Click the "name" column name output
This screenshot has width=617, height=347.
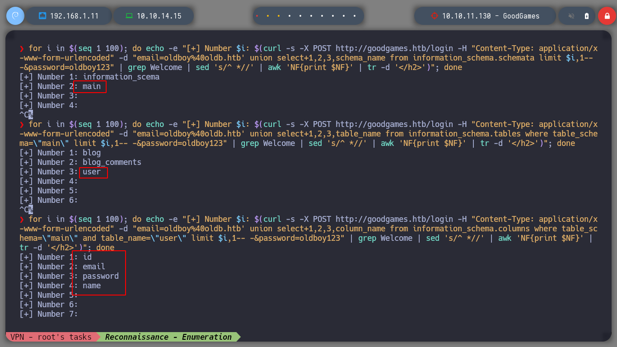[92, 286]
